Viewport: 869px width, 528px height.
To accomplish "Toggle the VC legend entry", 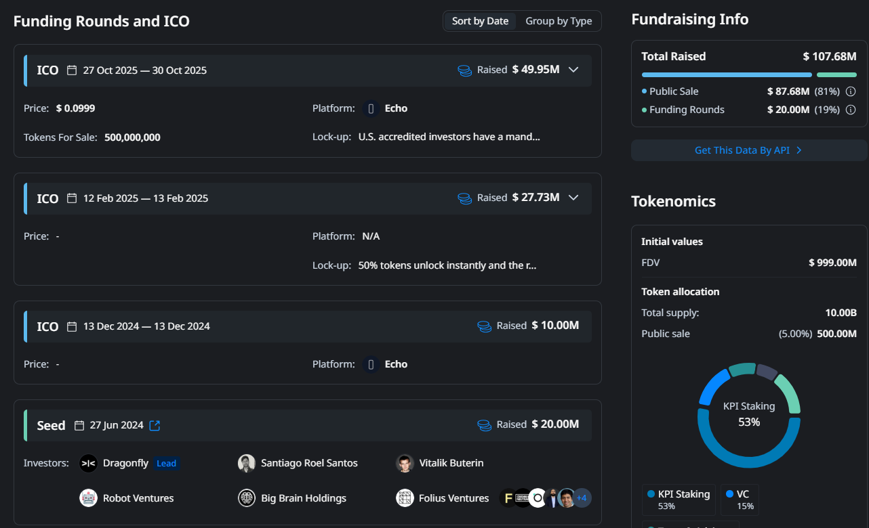I will coord(739,500).
